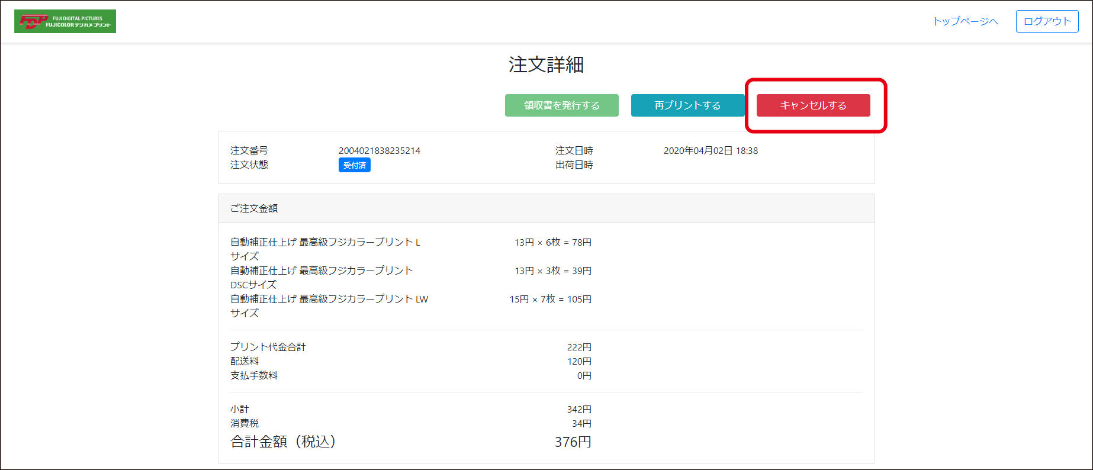Click the プリント代金合計 label
The height and width of the screenshot is (470, 1093).
(x=268, y=347)
